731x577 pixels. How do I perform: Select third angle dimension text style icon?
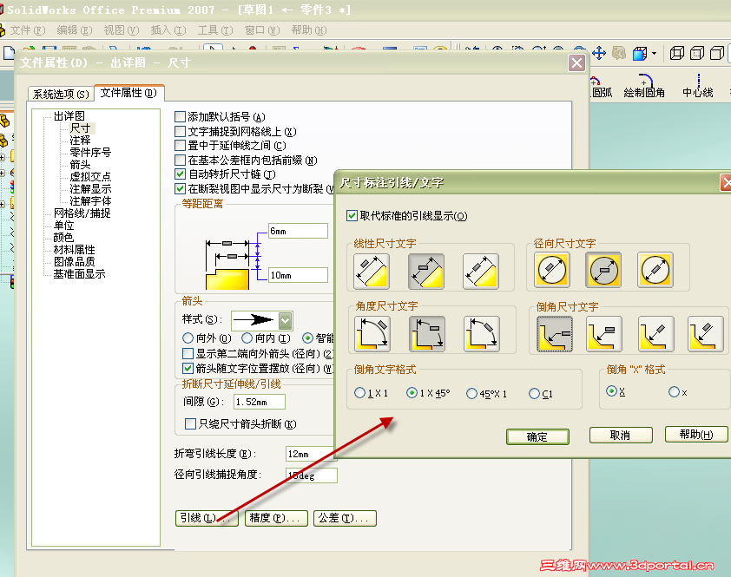pos(482,334)
